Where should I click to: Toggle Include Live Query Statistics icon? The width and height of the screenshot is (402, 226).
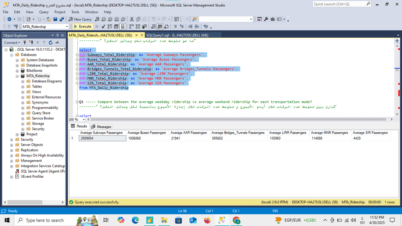138,26
